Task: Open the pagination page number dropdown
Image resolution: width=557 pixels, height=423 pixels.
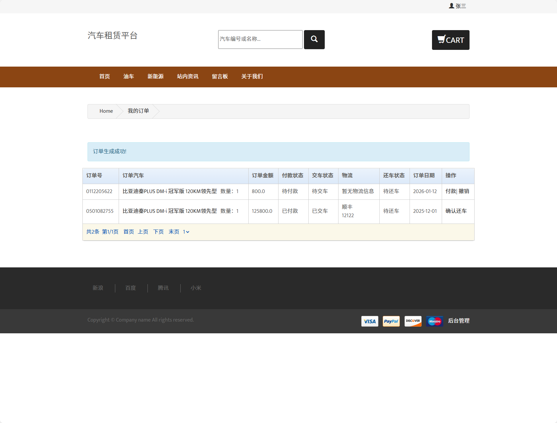Action: (x=186, y=232)
